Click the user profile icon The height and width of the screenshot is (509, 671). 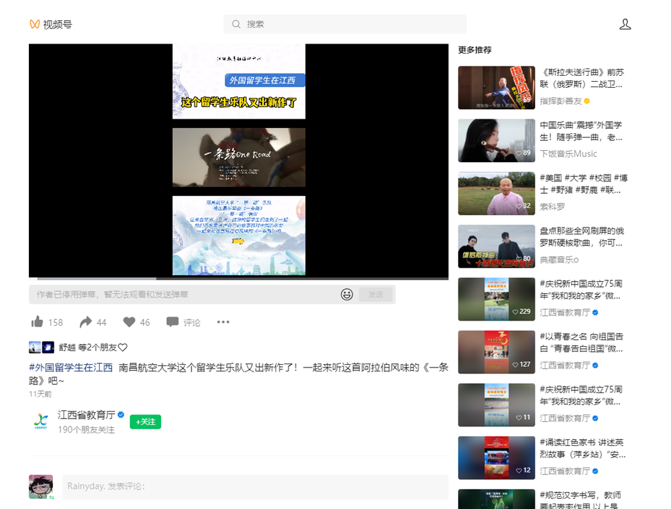point(625,24)
